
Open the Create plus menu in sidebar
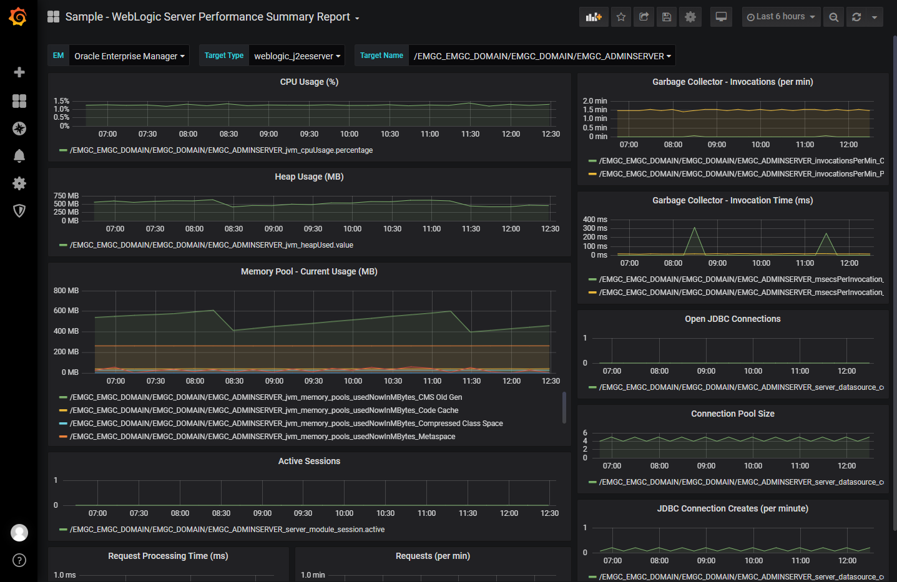pyautogui.click(x=19, y=72)
